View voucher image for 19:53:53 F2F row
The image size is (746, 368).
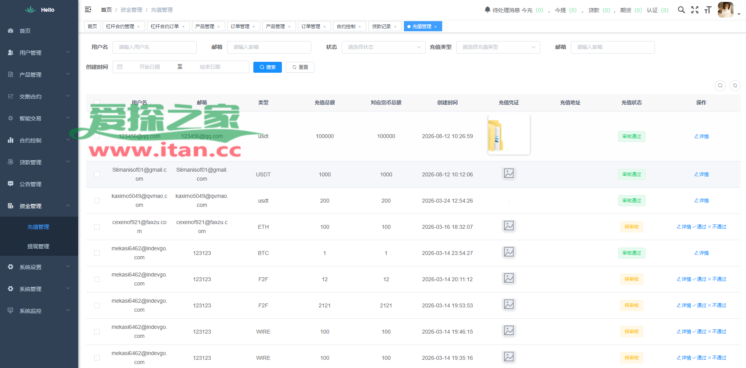point(509,304)
